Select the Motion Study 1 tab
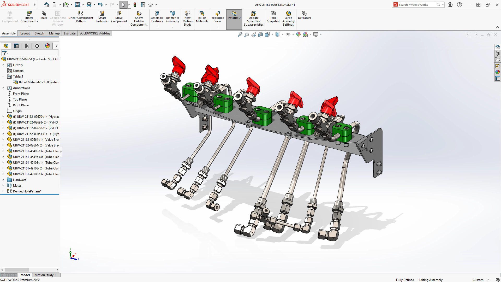Viewport: 501px width, 282px height. click(x=45, y=275)
